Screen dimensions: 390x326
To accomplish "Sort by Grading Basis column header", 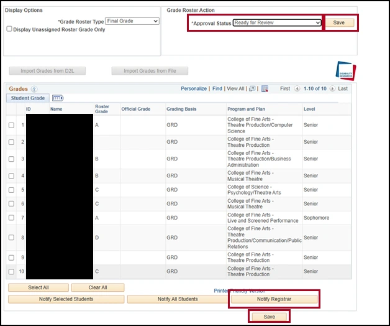I will tap(181, 109).
